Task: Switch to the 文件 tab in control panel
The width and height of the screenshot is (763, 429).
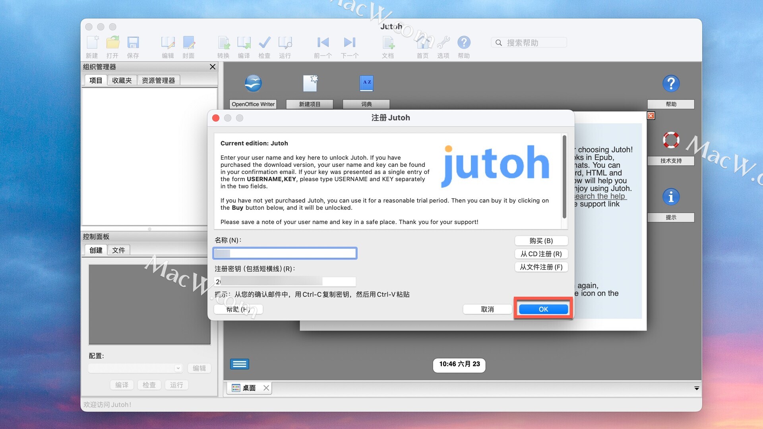Action: click(x=118, y=250)
